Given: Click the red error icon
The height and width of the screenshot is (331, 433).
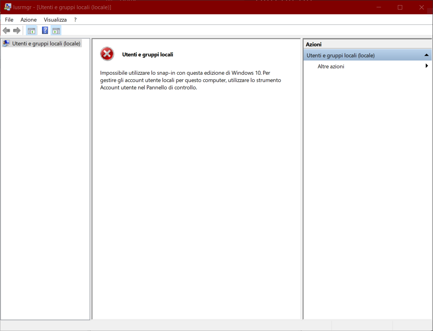Looking at the screenshot, I should 107,54.
